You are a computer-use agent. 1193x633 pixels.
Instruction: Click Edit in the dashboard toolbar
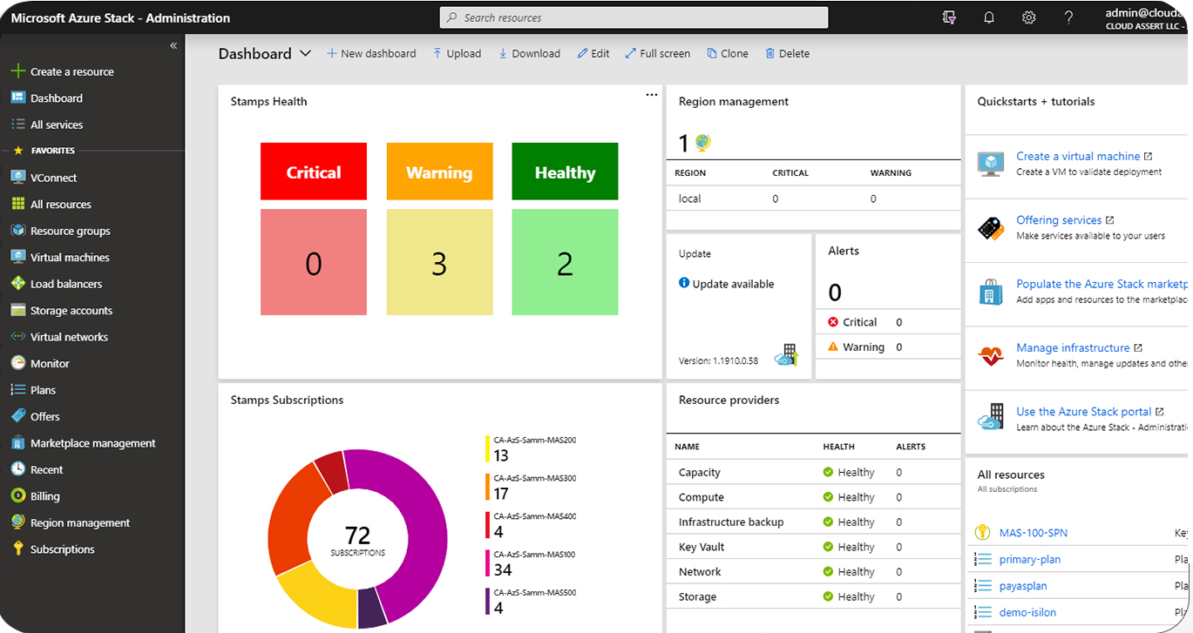coord(593,53)
